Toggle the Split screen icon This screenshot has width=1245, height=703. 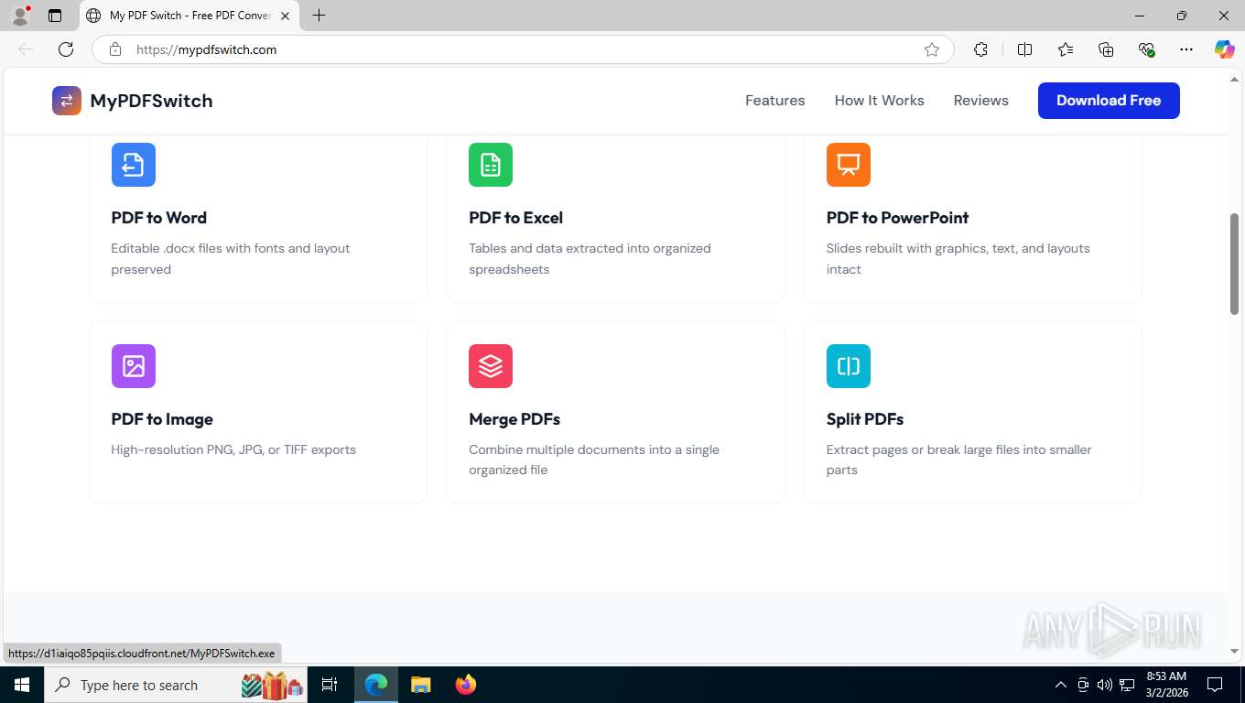click(x=1024, y=49)
